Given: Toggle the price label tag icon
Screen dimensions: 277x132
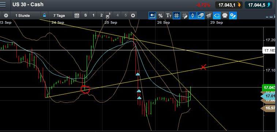Looking at the screenshot, I should pos(217,16).
